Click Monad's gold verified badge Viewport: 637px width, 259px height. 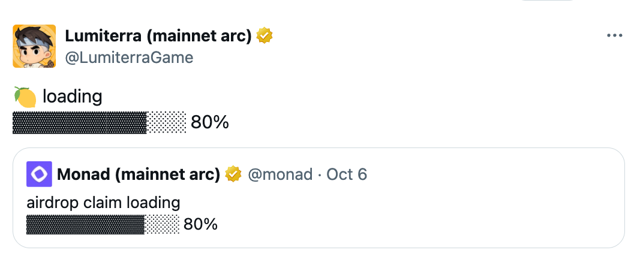pos(233,174)
